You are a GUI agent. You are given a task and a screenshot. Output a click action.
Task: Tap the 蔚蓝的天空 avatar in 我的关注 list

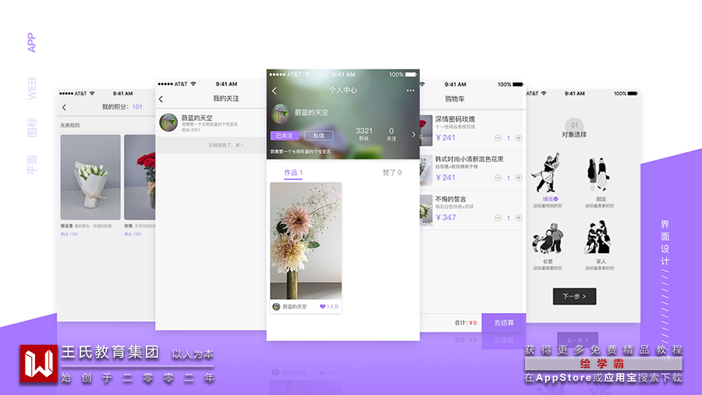(x=168, y=123)
